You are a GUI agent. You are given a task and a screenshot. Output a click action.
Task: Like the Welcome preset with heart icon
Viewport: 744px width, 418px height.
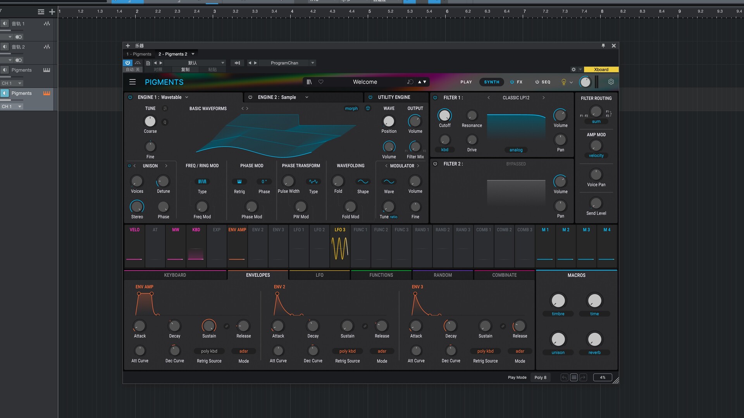[x=321, y=82]
